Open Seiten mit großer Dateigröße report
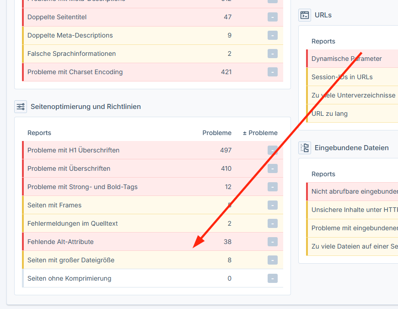This screenshot has height=309, width=398. 71,260
